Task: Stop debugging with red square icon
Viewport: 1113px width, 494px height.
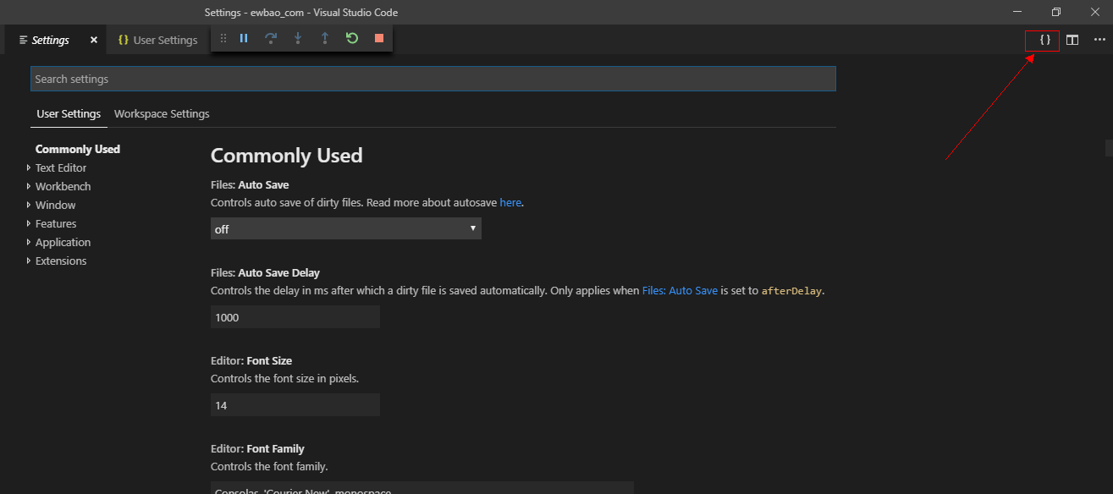Action: click(379, 38)
